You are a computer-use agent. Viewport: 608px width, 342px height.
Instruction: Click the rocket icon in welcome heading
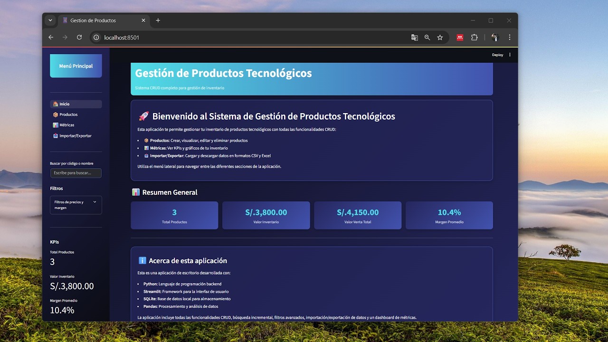pyautogui.click(x=143, y=116)
